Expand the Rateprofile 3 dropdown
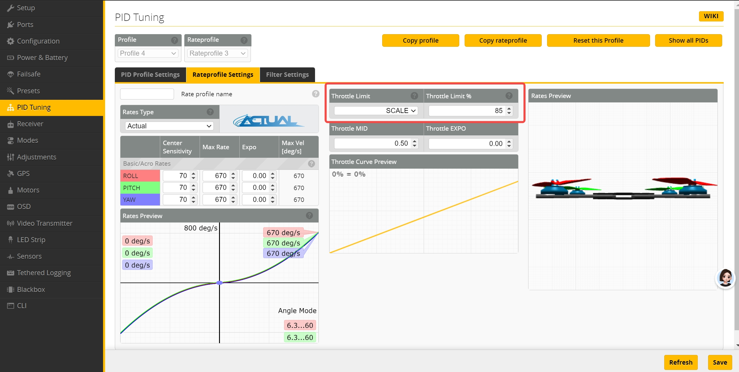 (x=217, y=53)
